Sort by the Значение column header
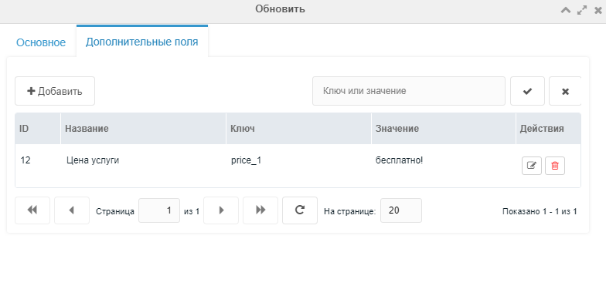606x286 pixels. (x=444, y=129)
